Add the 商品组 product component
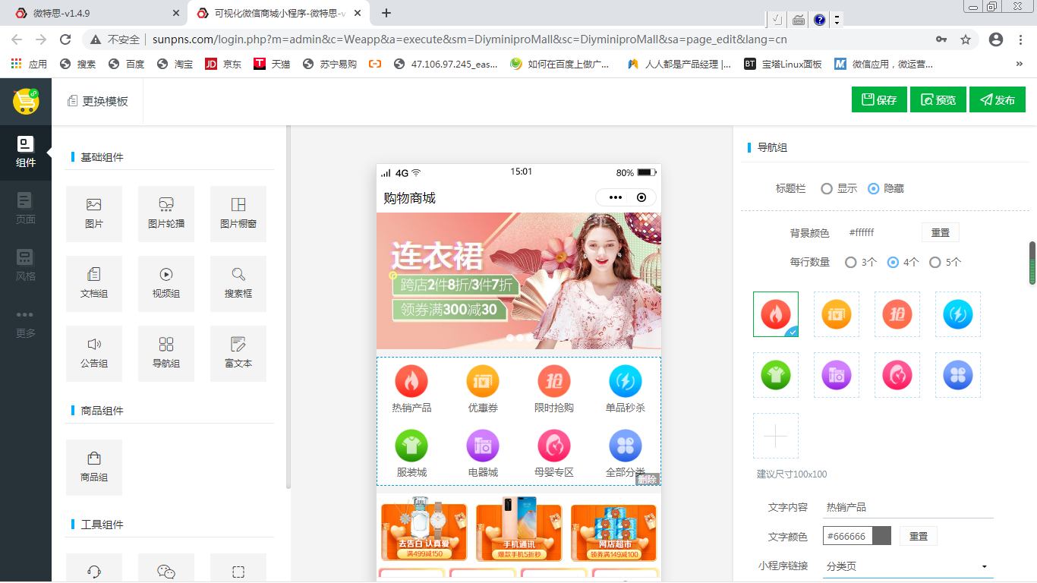The image size is (1037, 583). click(94, 468)
